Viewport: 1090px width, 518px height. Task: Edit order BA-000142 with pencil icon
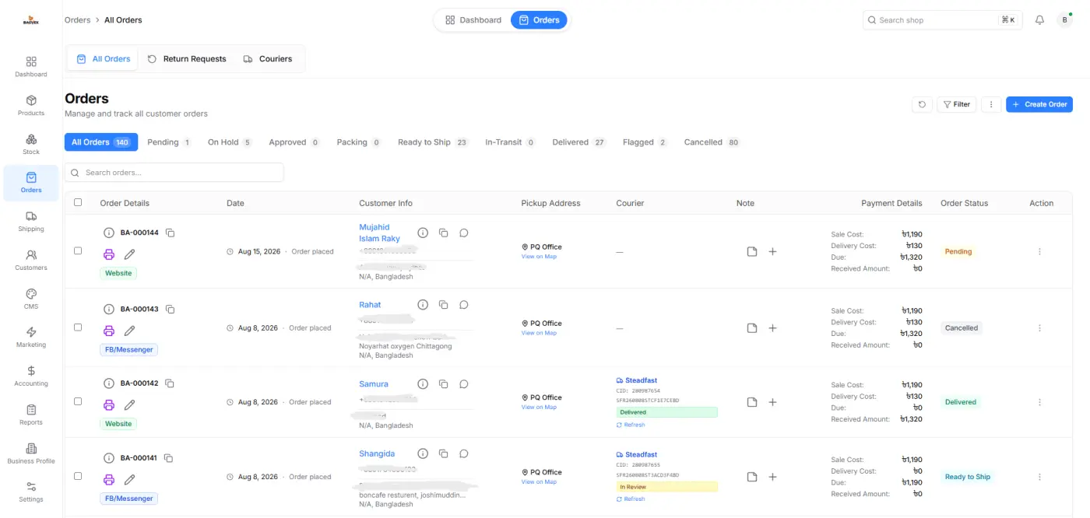(x=130, y=405)
